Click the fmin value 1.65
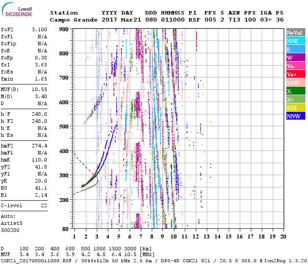This screenshot has height=264, width=308. tap(41, 79)
